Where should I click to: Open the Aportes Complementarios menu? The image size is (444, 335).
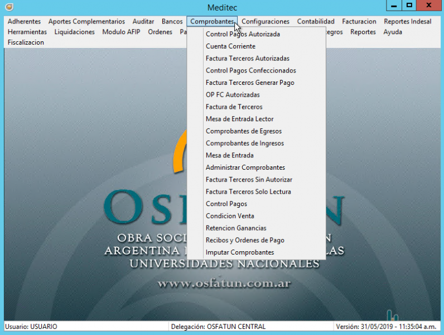(x=86, y=22)
